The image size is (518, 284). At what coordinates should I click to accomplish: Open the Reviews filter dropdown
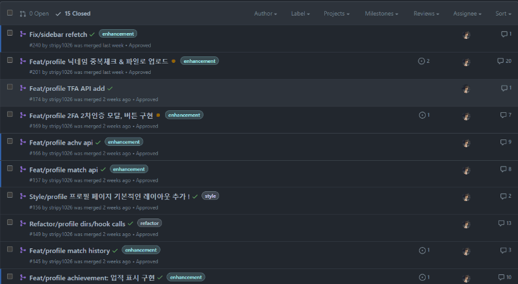(x=426, y=14)
